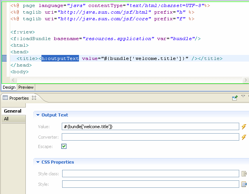The height and width of the screenshot is (194, 249).
Task: Pin the Properties view to selection
Action: coord(235,98)
